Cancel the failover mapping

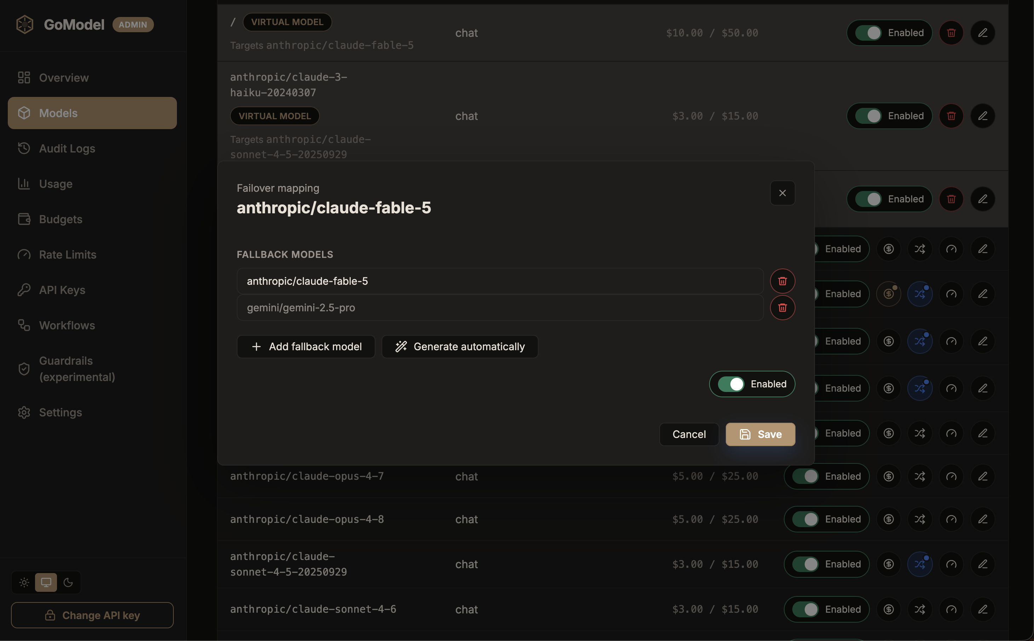tap(689, 434)
